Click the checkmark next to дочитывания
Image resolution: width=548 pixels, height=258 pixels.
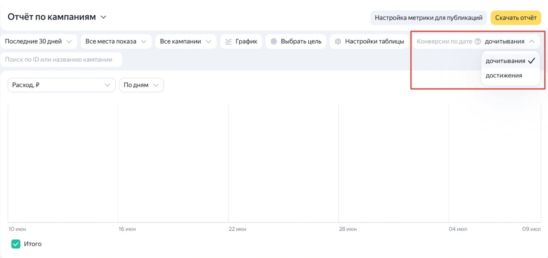pyautogui.click(x=532, y=61)
